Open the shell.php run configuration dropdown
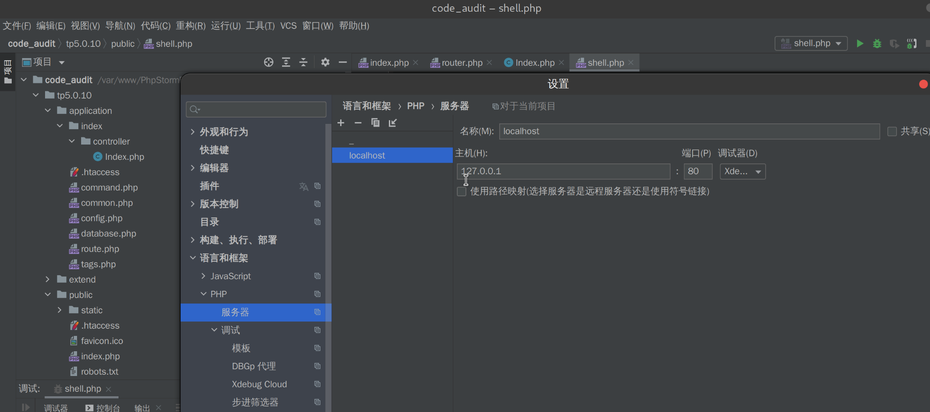Screen dimensions: 930x412 811,44
